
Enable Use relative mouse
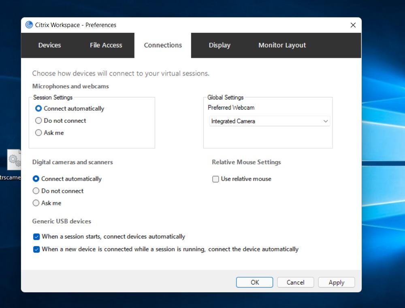click(215, 179)
